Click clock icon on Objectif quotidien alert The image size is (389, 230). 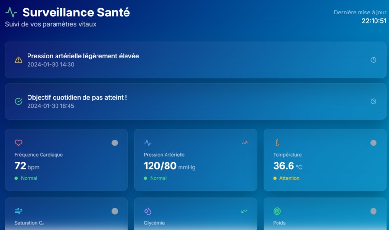(x=374, y=101)
